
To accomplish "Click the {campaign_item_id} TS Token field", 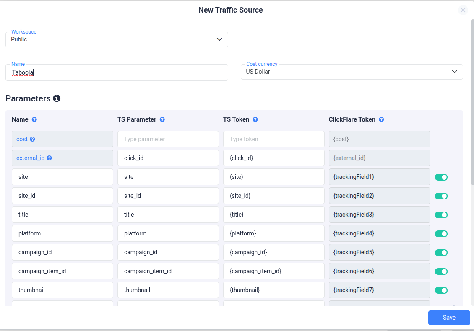I will [x=274, y=271].
